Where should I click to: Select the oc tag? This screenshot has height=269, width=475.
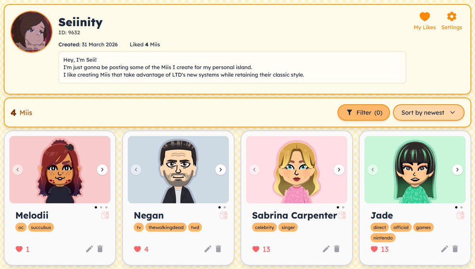pyautogui.click(x=21, y=228)
